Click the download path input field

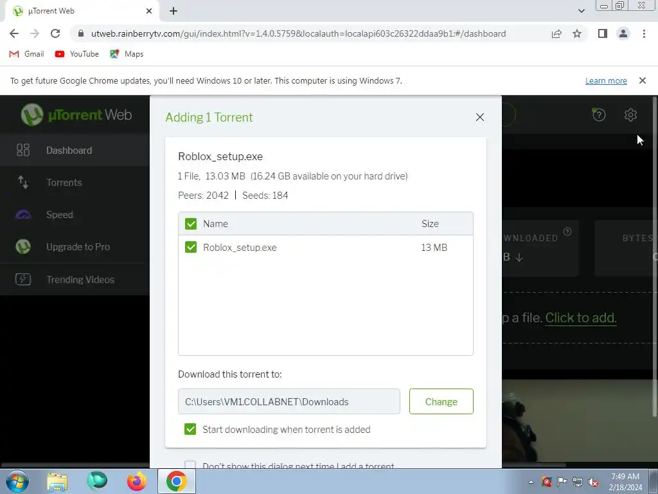click(x=289, y=401)
